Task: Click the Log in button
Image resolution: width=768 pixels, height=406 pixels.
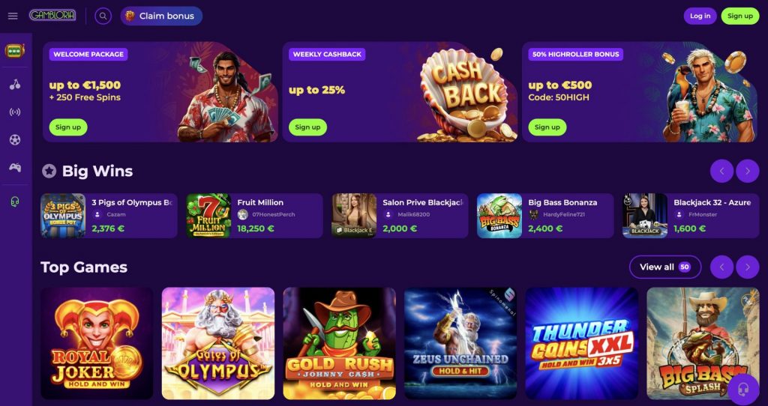Action: point(700,16)
